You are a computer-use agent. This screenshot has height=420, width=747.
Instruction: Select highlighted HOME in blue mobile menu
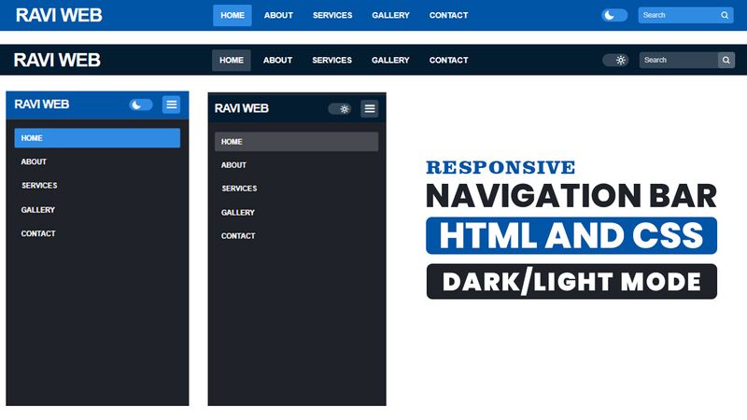point(97,138)
